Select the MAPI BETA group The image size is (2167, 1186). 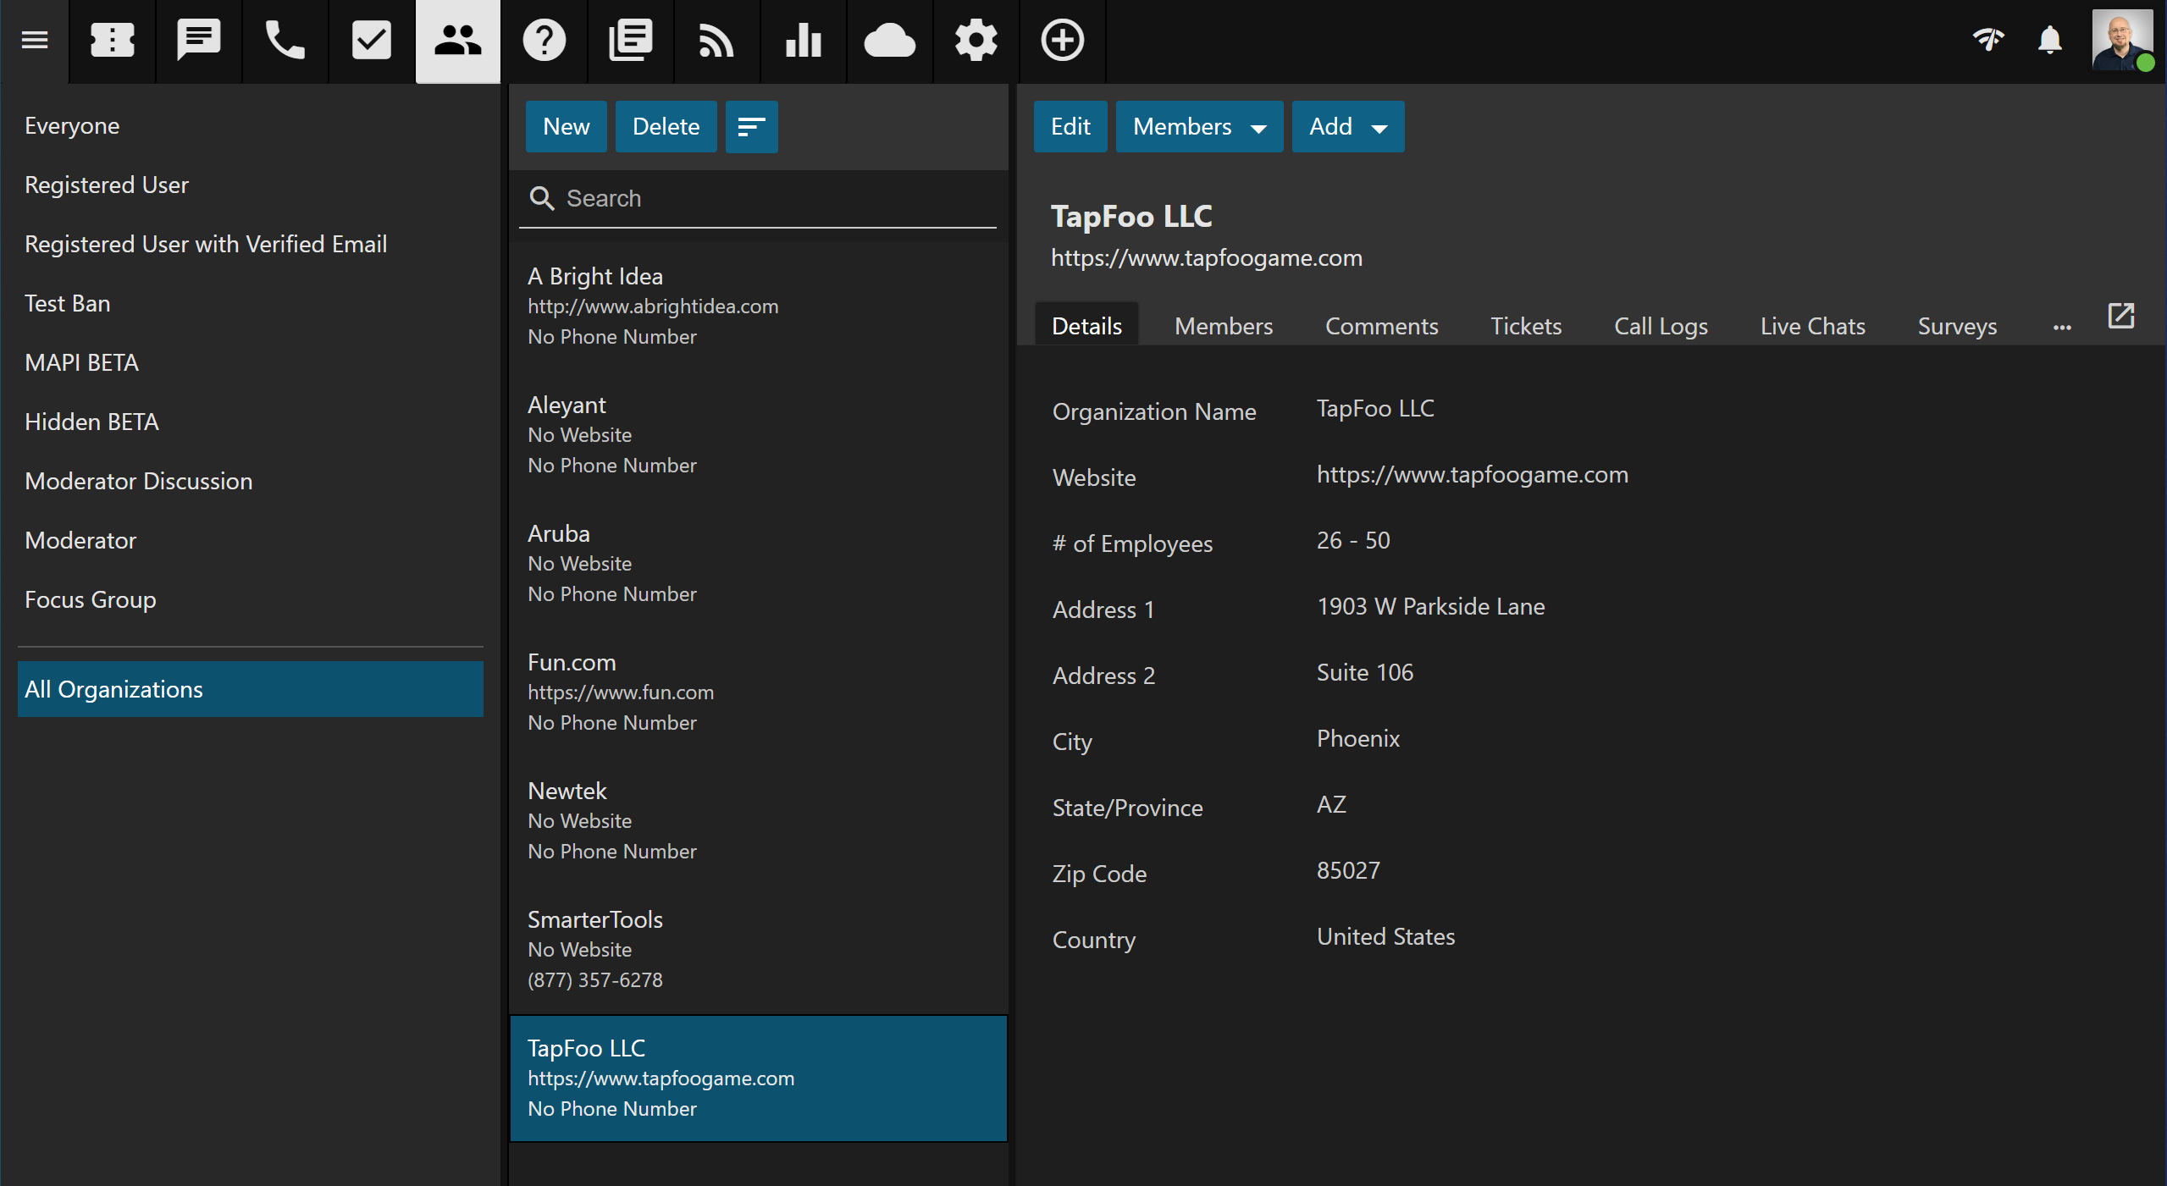[x=251, y=362]
